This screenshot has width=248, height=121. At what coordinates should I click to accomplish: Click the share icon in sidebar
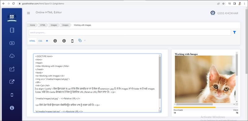12,69
